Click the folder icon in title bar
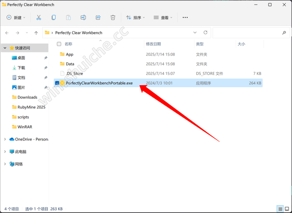 click(4, 5)
